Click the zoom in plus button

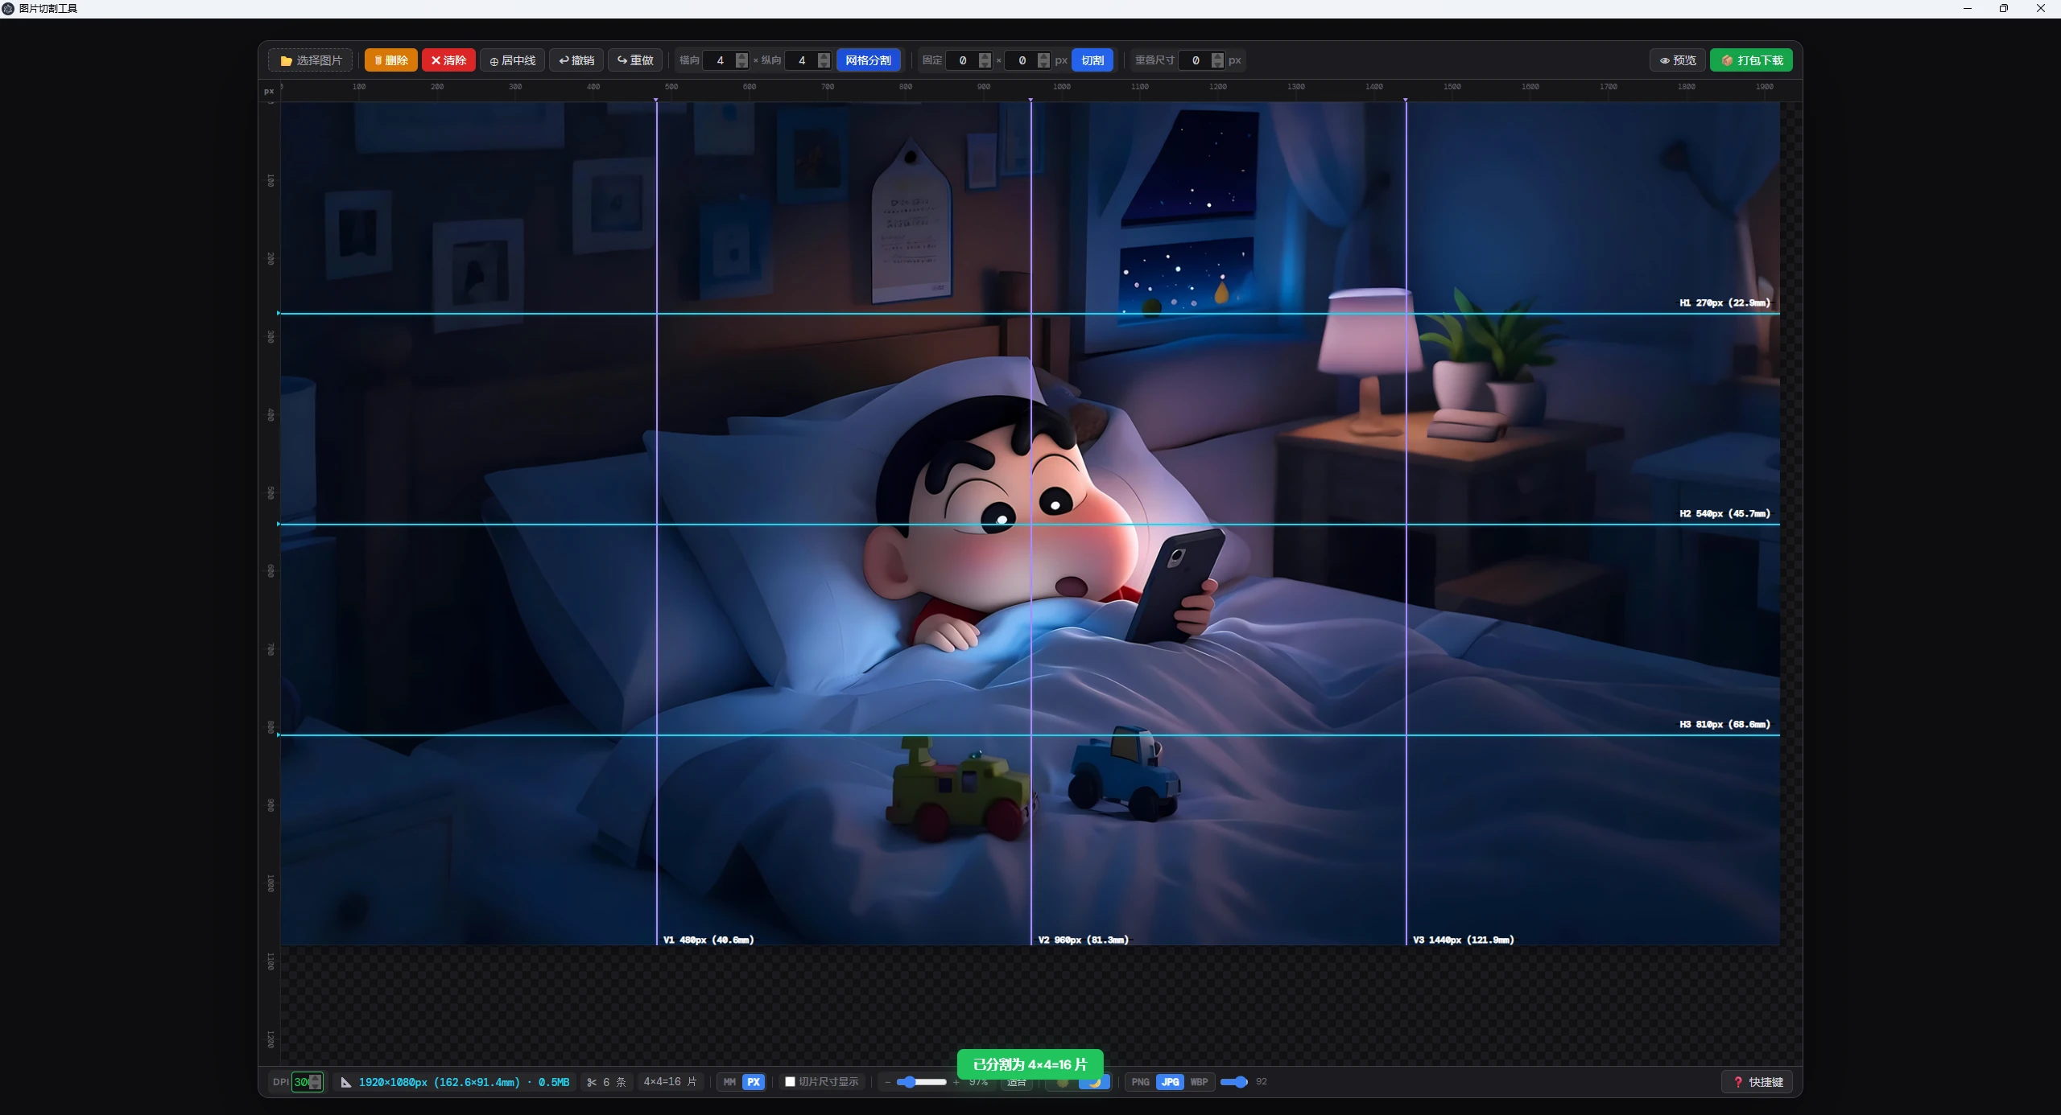point(956,1082)
